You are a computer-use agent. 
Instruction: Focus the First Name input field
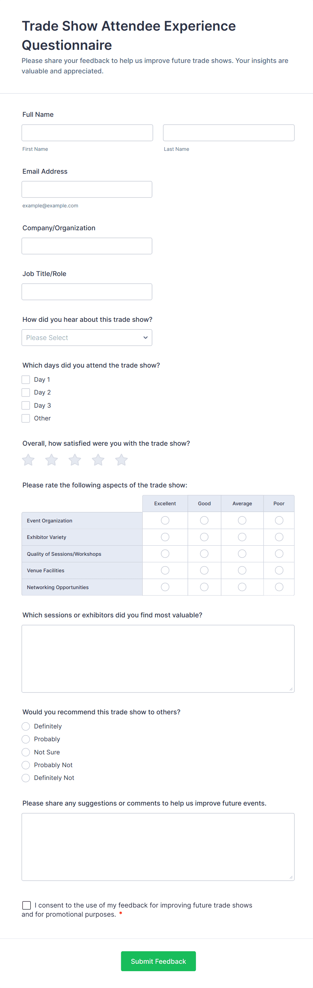87,133
